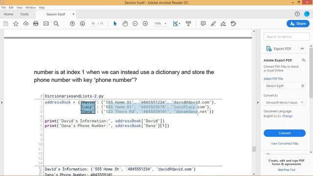Image resolution: width=313 pixels, height=176 pixels.
Task: Switch to the Tools tab
Action: point(24,14)
